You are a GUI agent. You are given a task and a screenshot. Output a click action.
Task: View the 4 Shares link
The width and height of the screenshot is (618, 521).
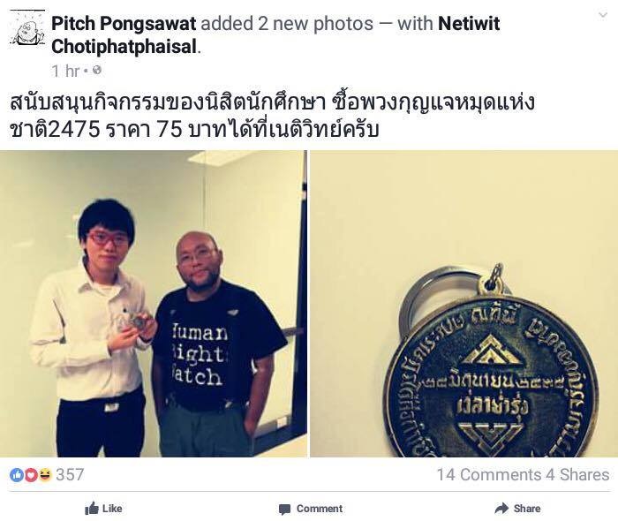pos(577,475)
